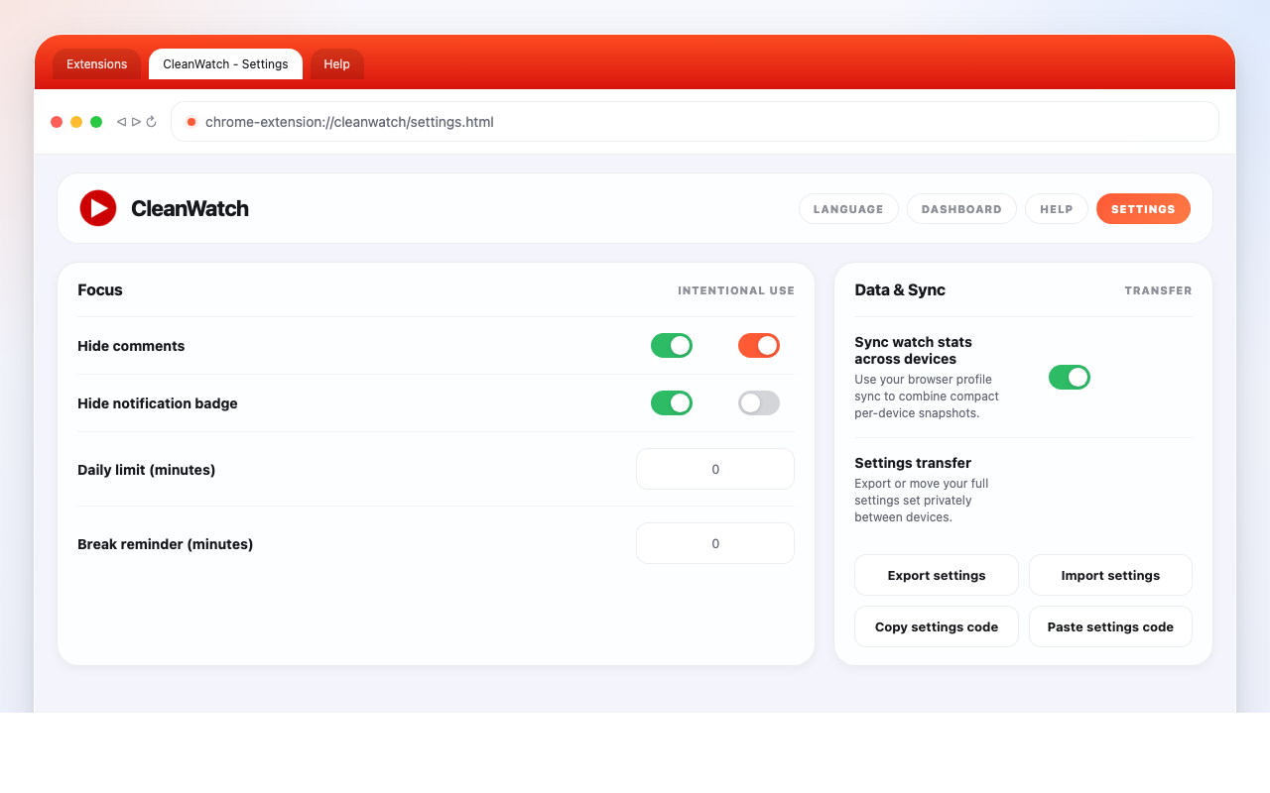Image resolution: width=1270 pixels, height=793 pixels.
Task: Open the Help browser tab
Action: point(336,64)
